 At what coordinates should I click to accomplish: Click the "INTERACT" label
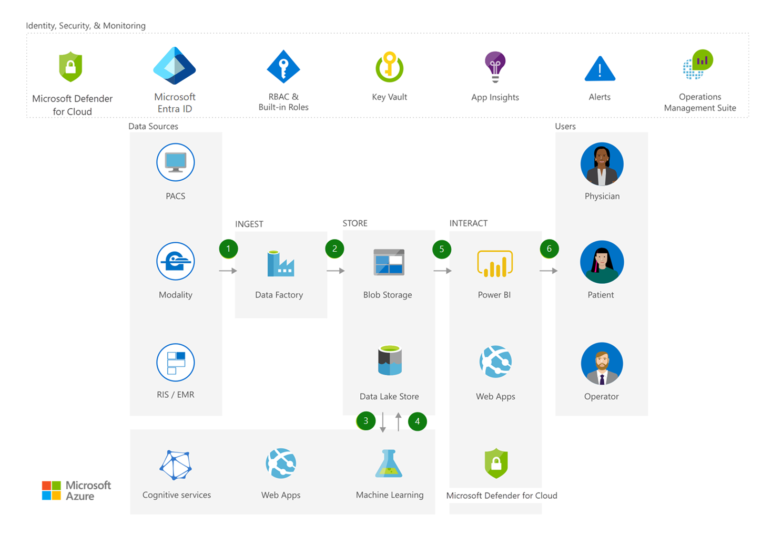click(x=469, y=223)
